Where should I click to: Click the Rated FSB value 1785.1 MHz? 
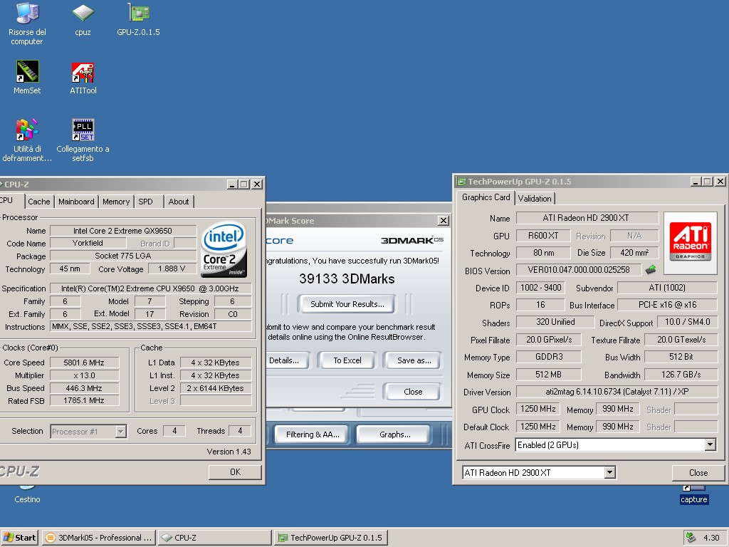[84, 400]
